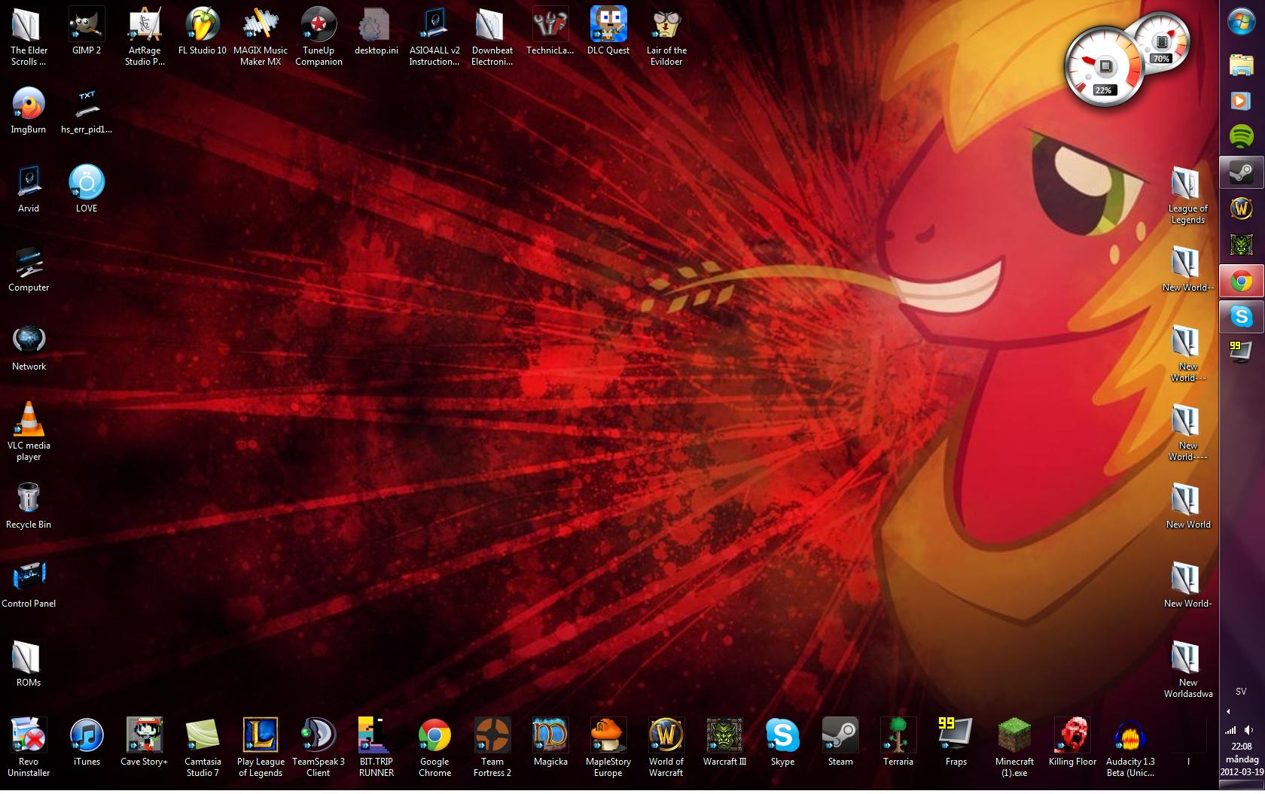Open Warcraft III taskbar icon
1265x794 pixels.
click(1241, 245)
